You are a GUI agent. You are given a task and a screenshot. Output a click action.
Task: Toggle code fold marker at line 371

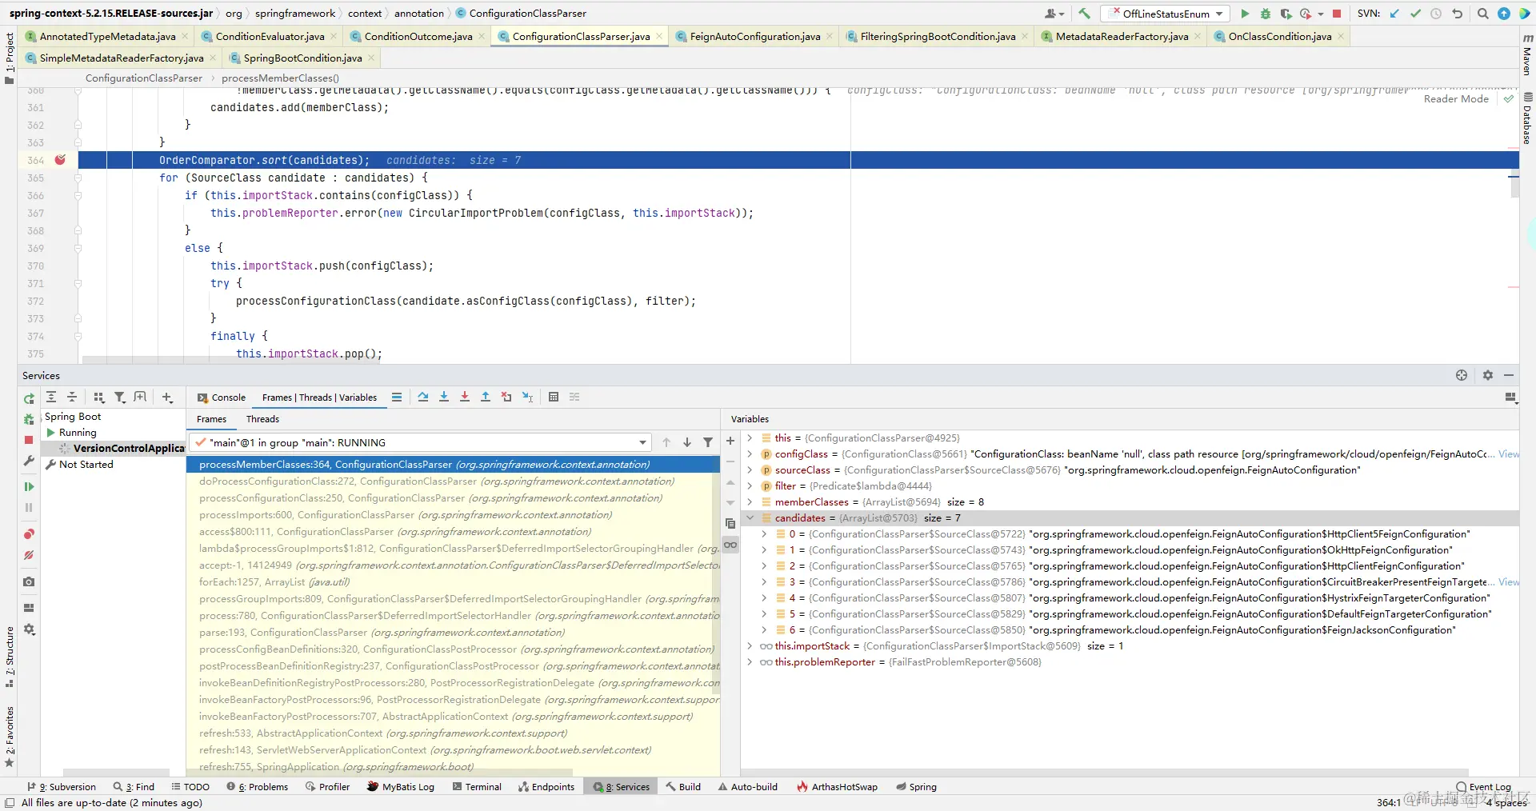coord(78,283)
